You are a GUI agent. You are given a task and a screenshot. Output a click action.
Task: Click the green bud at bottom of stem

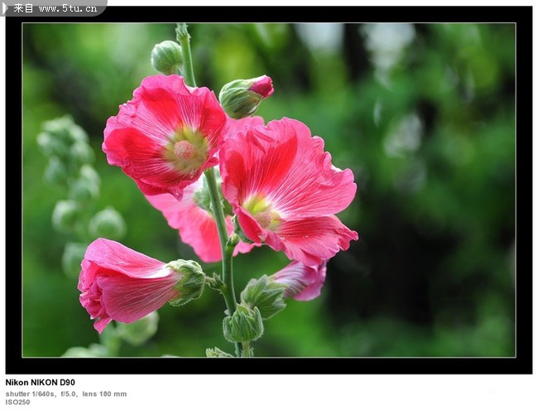tap(243, 324)
